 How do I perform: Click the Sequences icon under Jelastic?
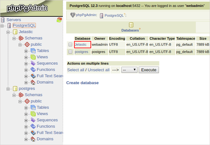[x=33, y=63]
